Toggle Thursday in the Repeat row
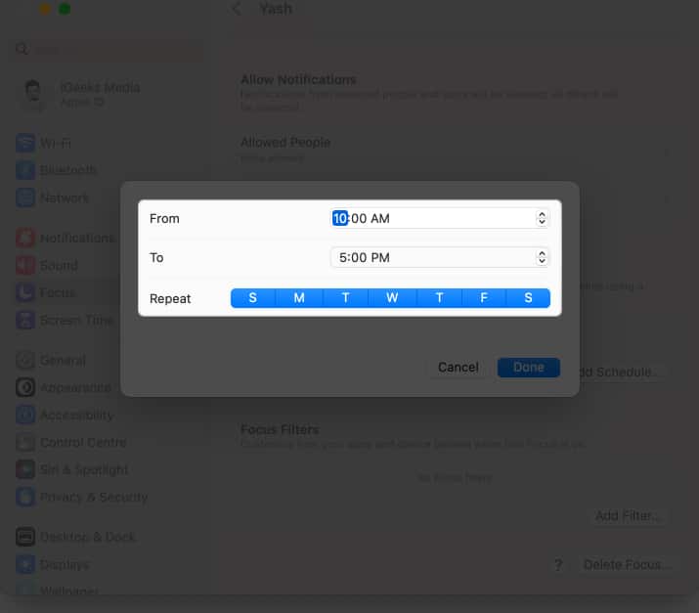The image size is (699, 613). pos(439,298)
